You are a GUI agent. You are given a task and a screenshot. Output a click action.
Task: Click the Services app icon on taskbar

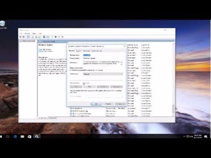tap(36, 136)
